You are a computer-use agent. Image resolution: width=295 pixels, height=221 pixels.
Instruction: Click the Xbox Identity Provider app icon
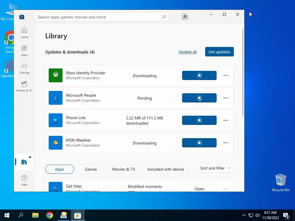[x=56, y=75]
